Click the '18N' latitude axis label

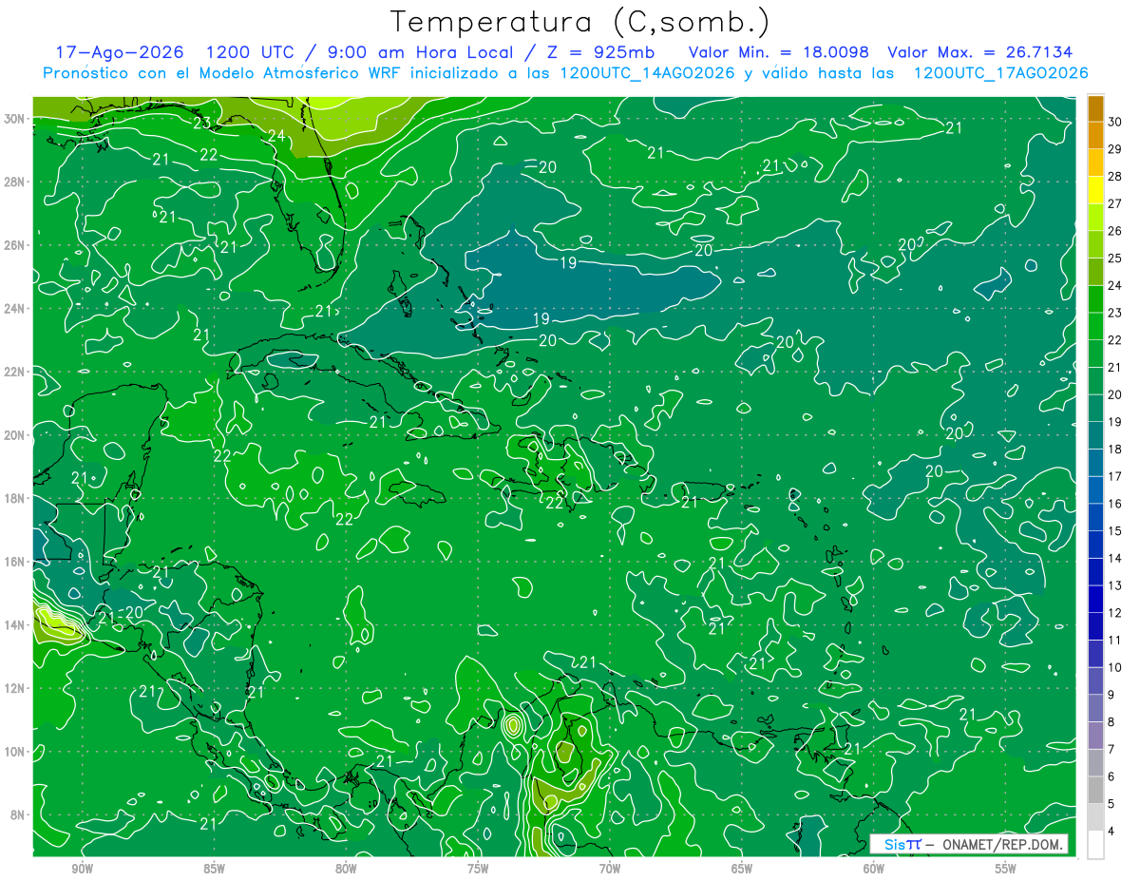point(15,498)
